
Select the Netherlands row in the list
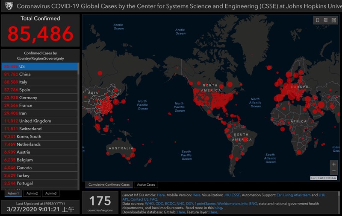click(x=39, y=144)
